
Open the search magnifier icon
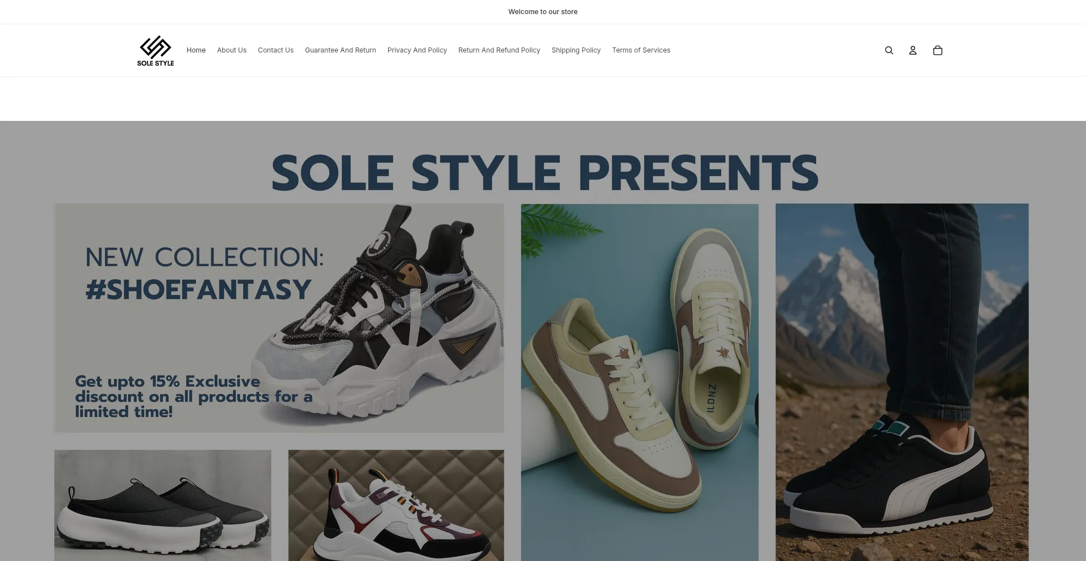889,50
